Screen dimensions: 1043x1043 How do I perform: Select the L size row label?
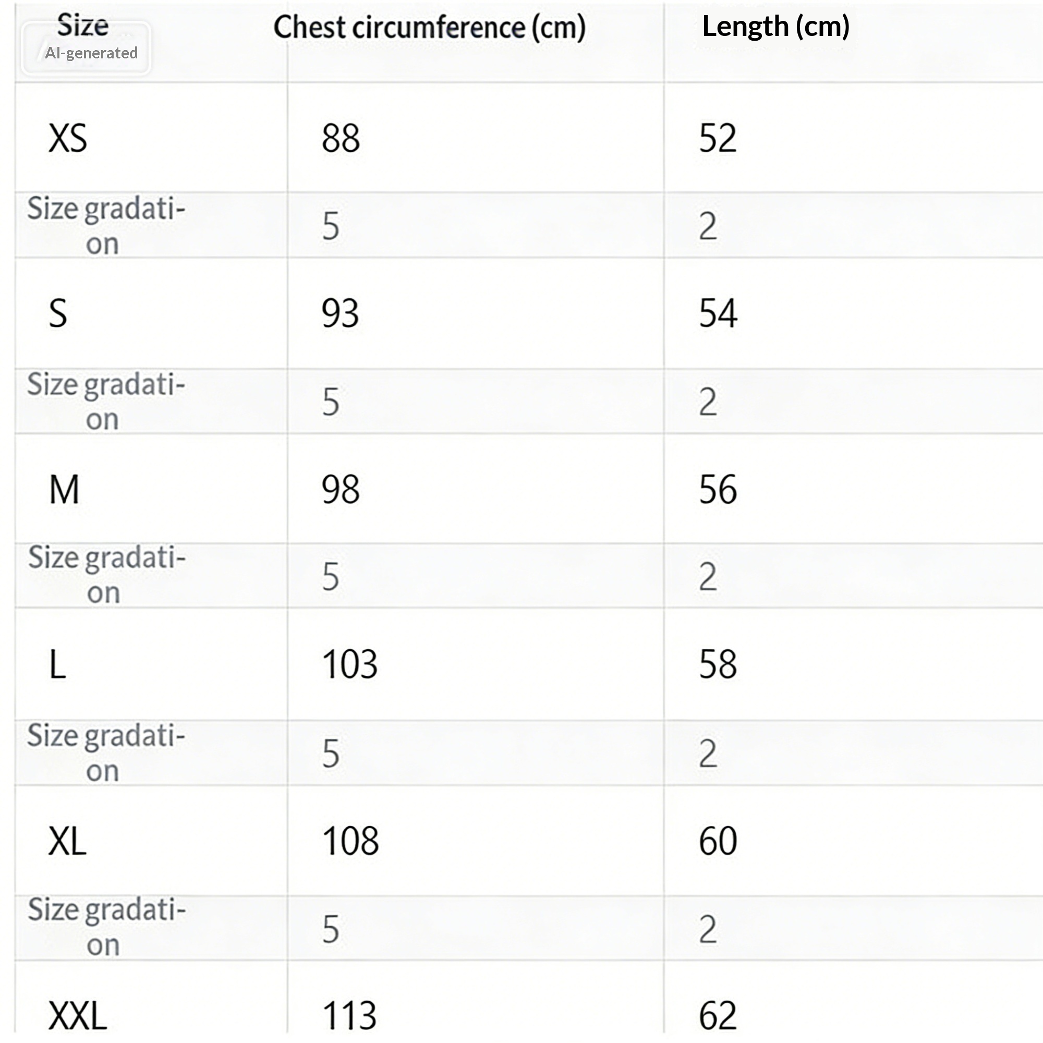[57, 664]
